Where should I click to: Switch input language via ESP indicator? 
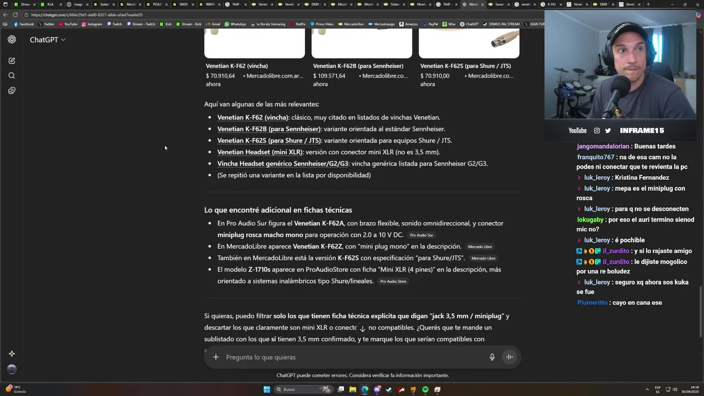[x=658, y=389]
